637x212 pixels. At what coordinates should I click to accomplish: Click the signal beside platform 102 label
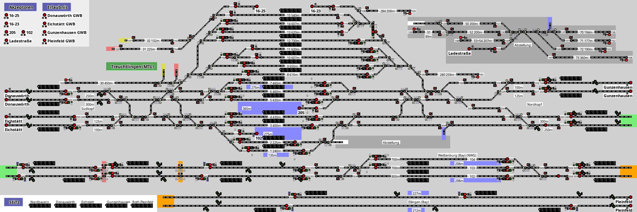(x=257, y=134)
